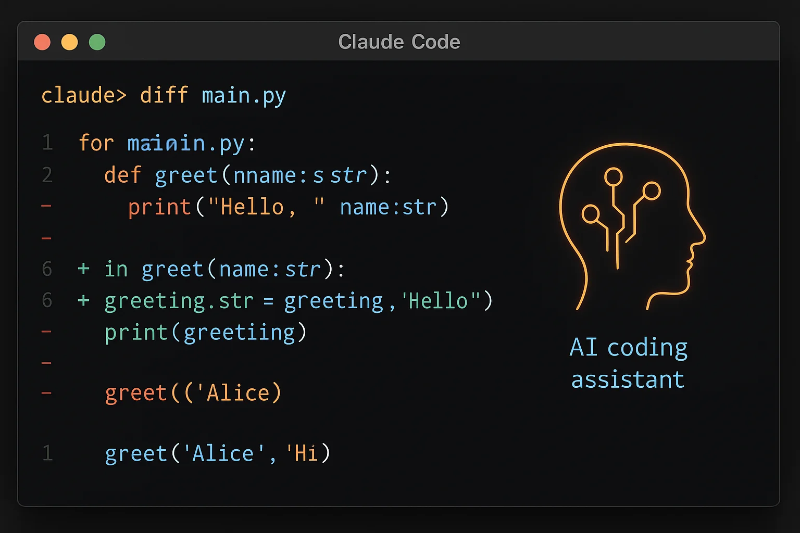
Task: Click the AI coding assistant label
Action: tap(628, 363)
